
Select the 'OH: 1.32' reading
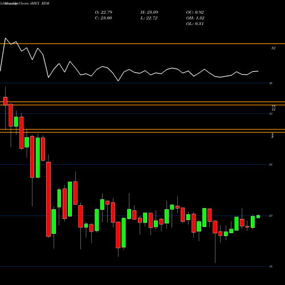coord(195,18)
